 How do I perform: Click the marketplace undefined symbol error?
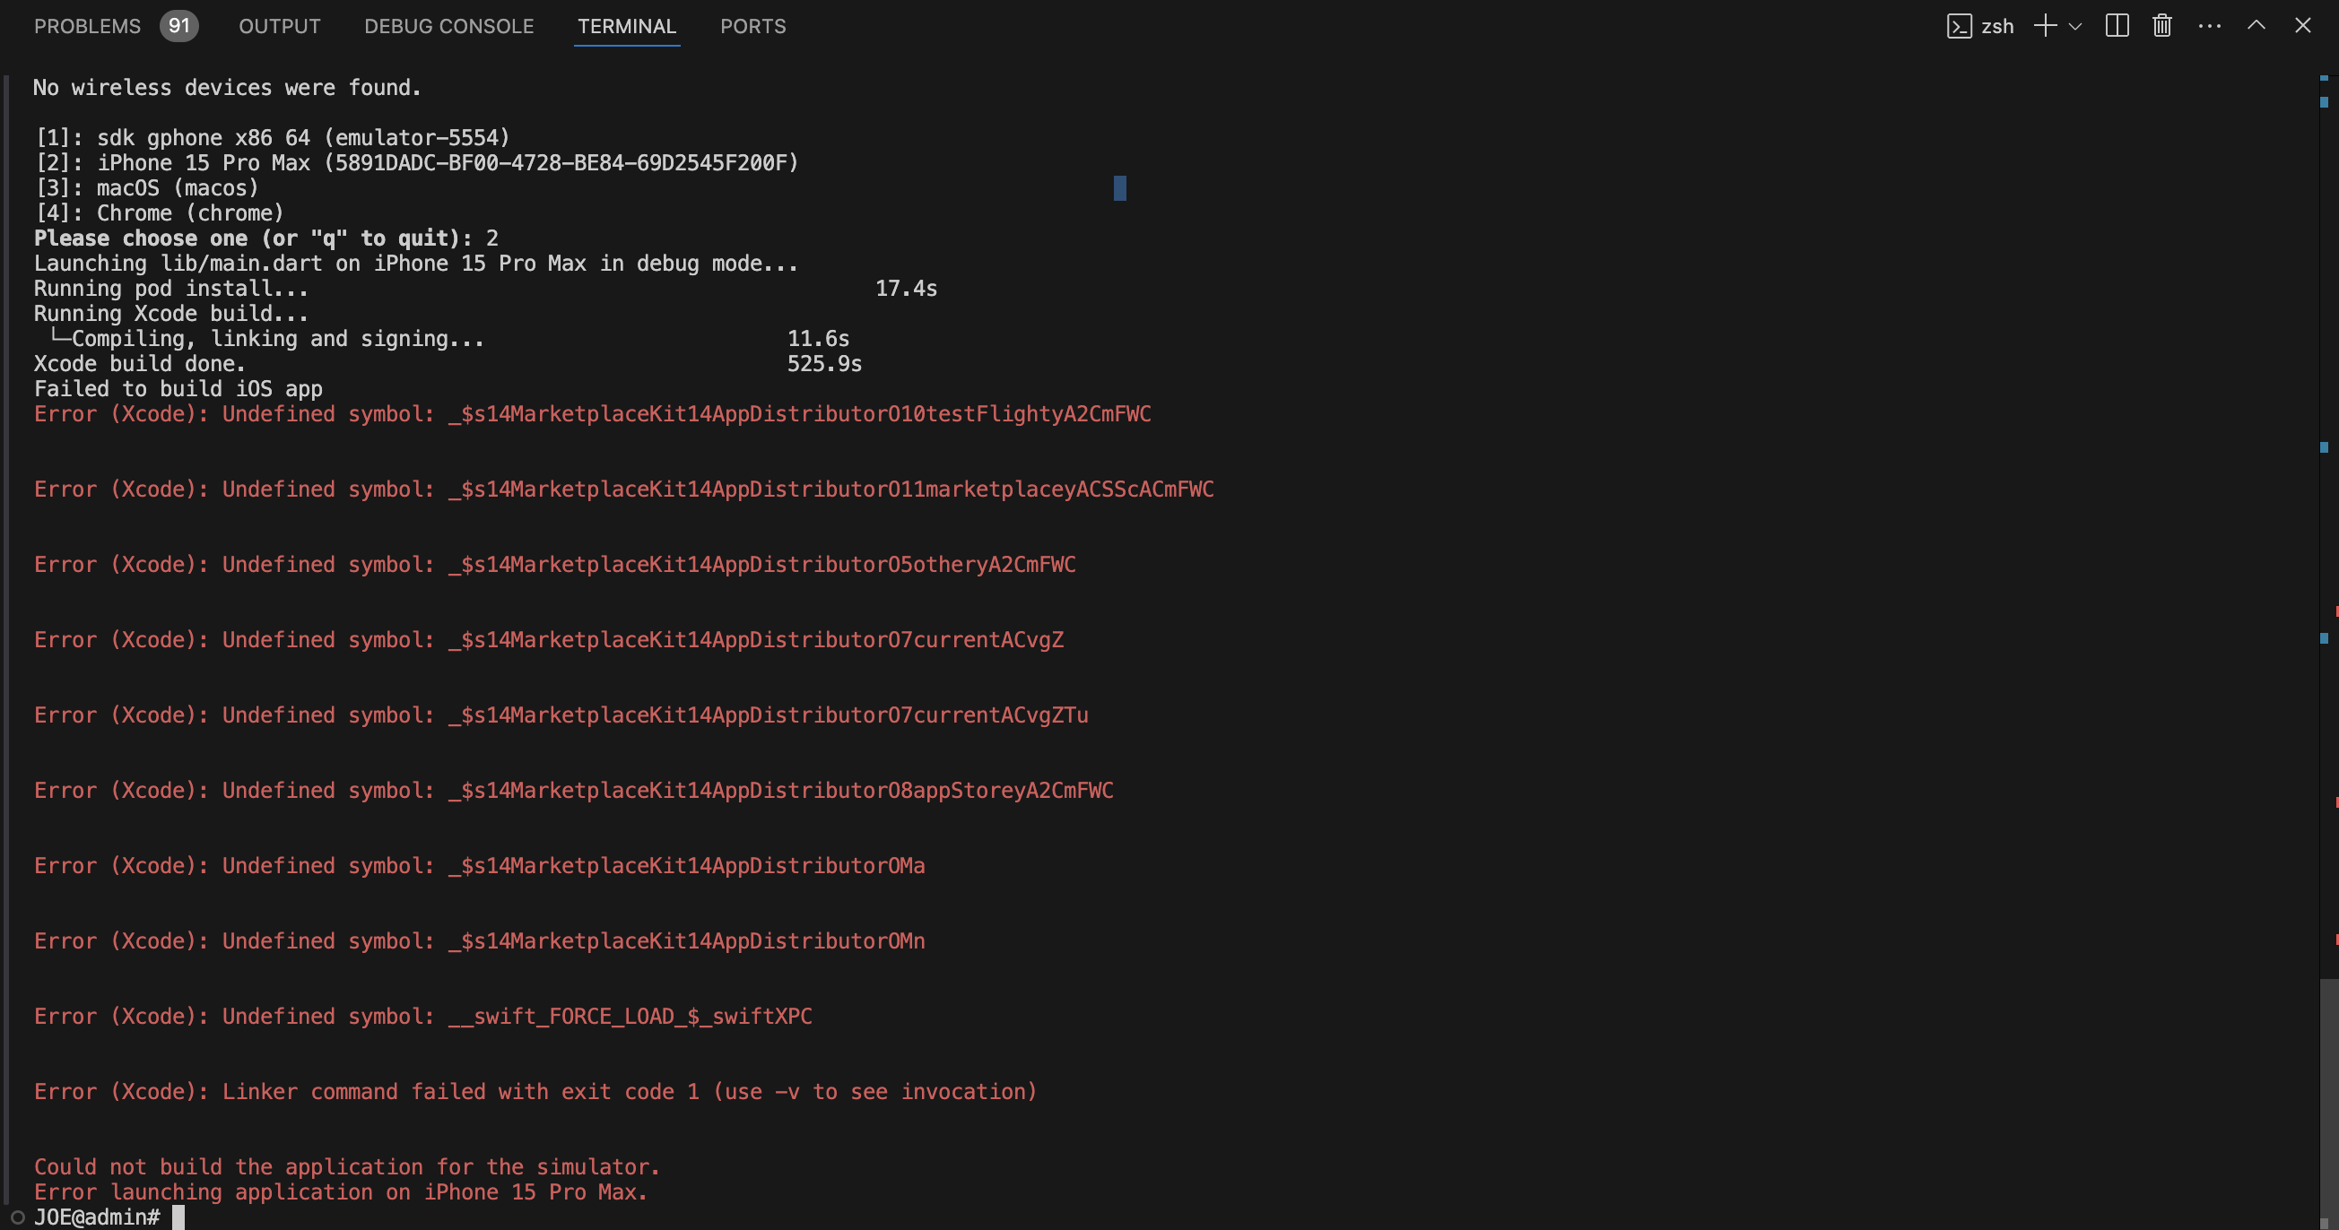coord(624,490)
